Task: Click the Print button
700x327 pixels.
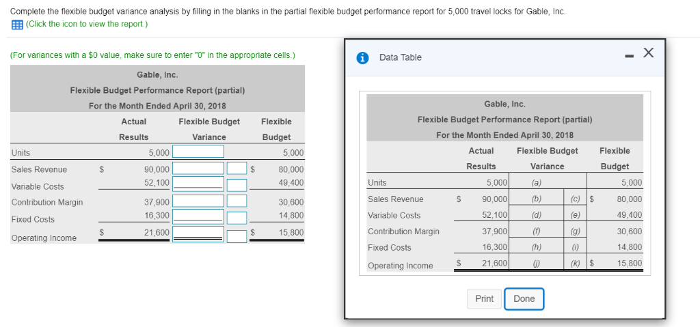Action: tap(485, 299)
